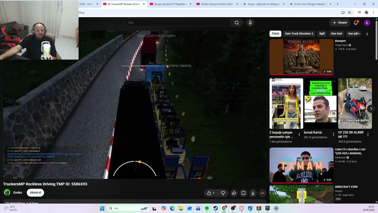
Task: Click the Windows taskbar search box
Action: (x=128, y=208)
